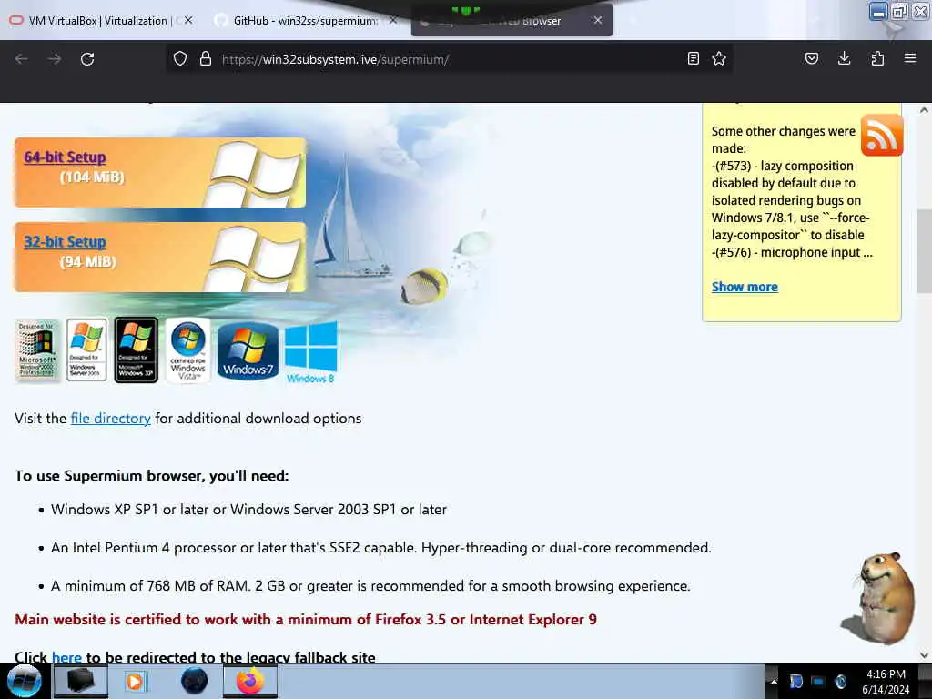Click the 768 MB RAM requirement text
The height and width of the screenshot is (699, 932).
click(370, 586)
